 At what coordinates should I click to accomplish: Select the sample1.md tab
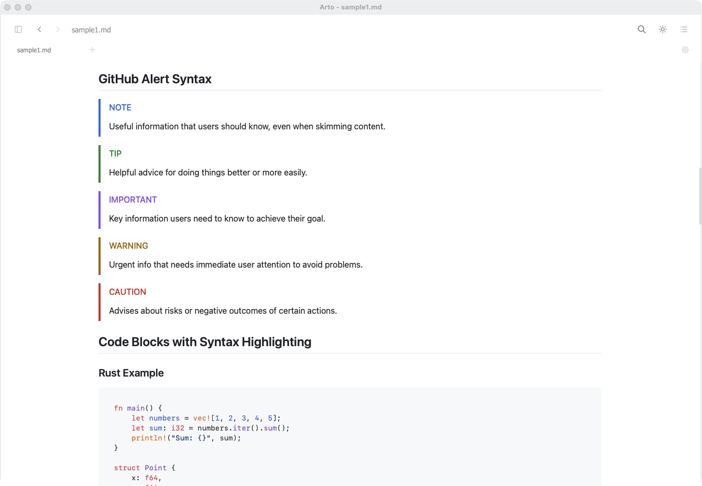click(34, 50)
